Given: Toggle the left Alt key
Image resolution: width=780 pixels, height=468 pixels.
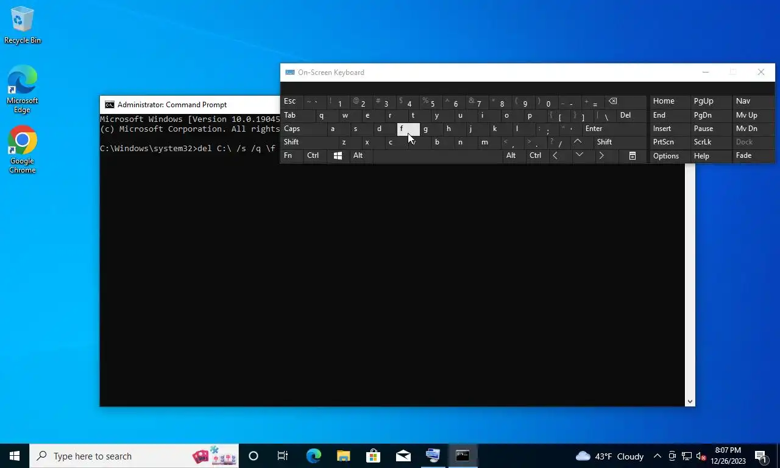Looking at the screenshot, I should [x=361, y=156].
